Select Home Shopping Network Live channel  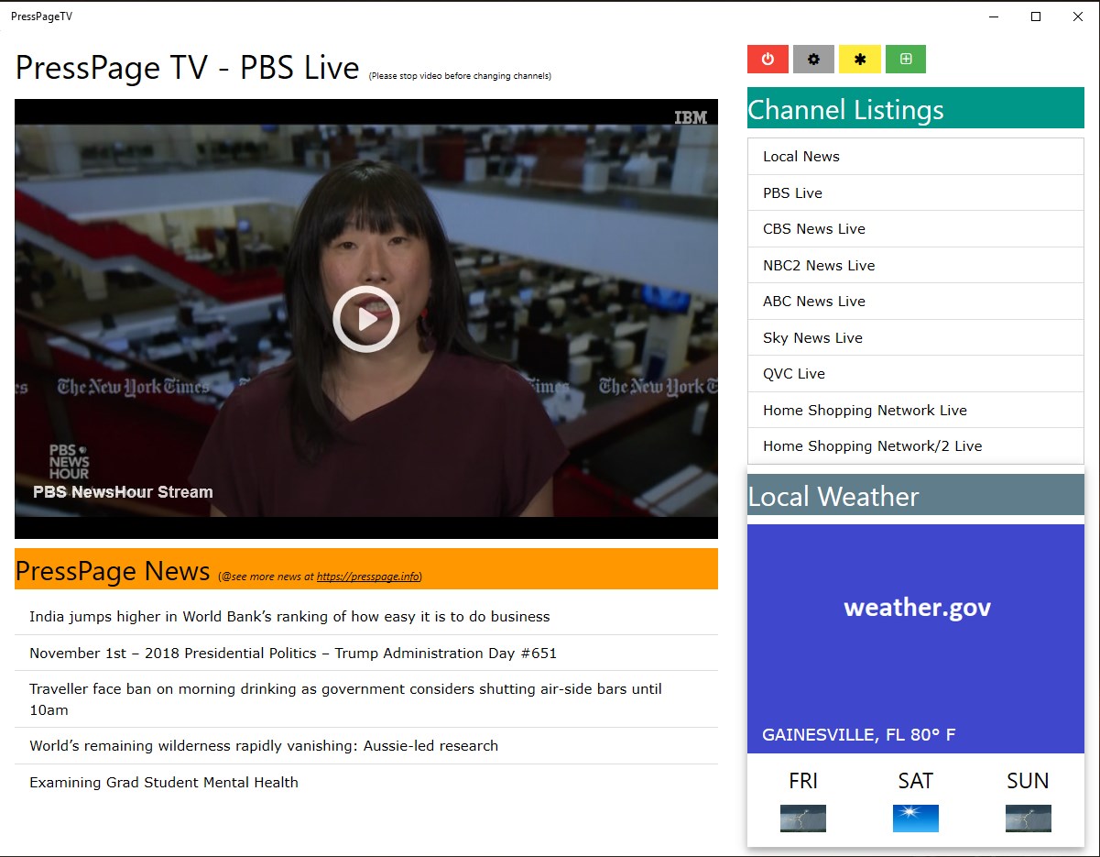click(x=916, y=410)
